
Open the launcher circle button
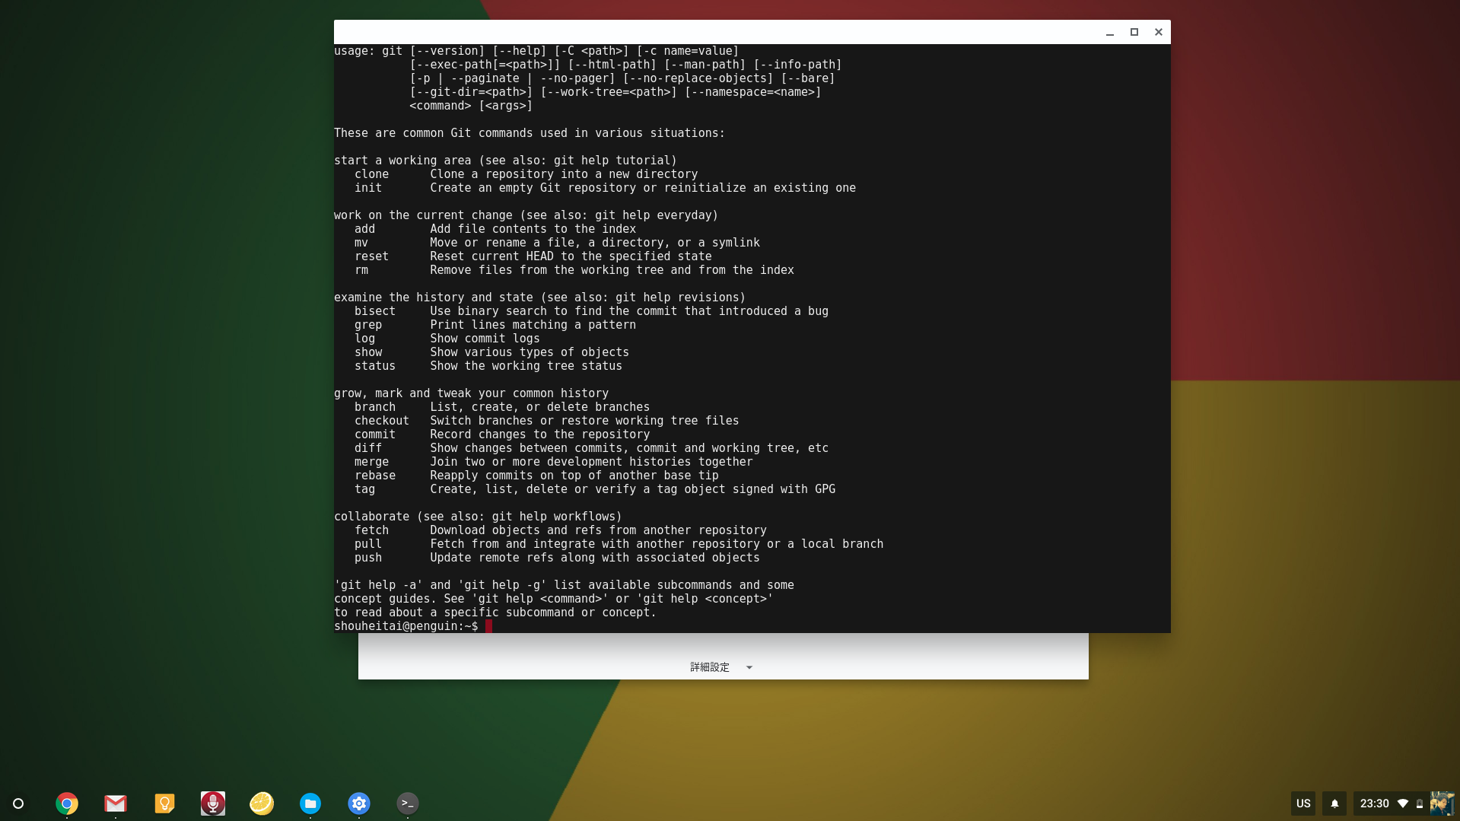18,803
